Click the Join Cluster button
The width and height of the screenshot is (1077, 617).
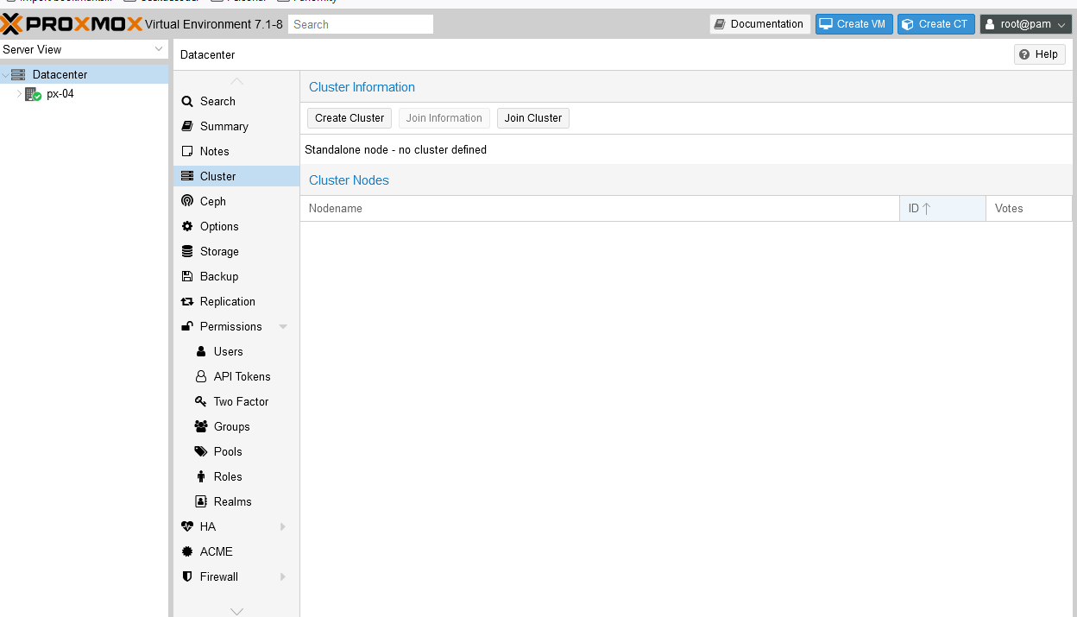pyautogui.click(x=533, y=118)
